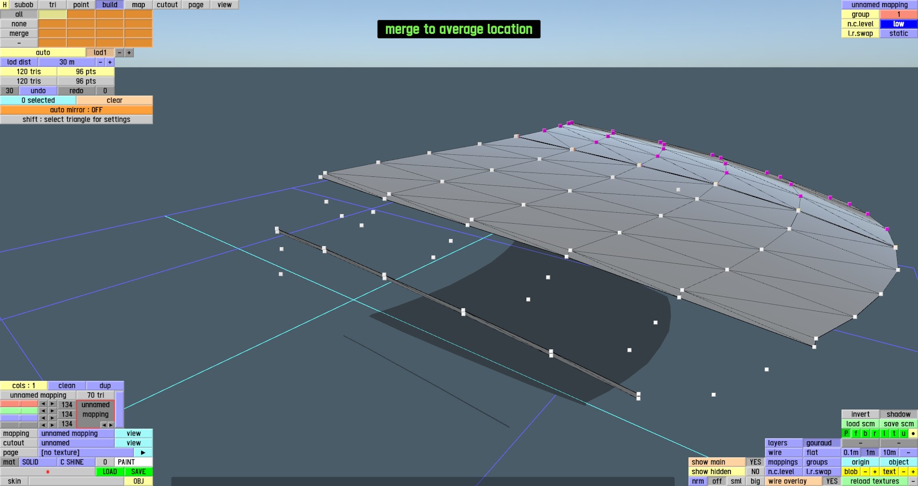Image resolution: width=918 pixels, height=486 pixels.
Task: Select the P perspective view button
Action: click(x=846, y=433)
